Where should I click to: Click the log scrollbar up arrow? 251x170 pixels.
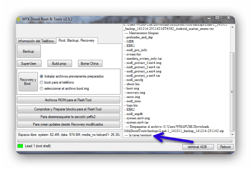(x=232, y=27)
